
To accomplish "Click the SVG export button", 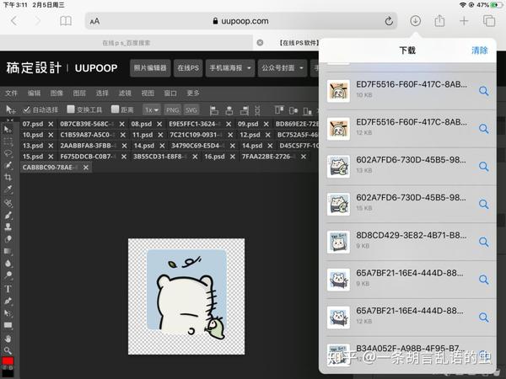I will (x=191, y=109).
